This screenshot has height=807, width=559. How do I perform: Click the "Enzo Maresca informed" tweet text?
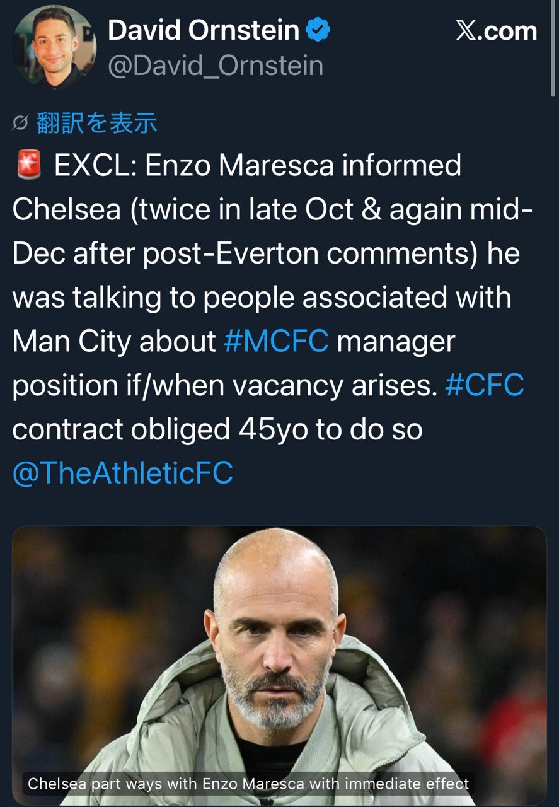(303, 166)
